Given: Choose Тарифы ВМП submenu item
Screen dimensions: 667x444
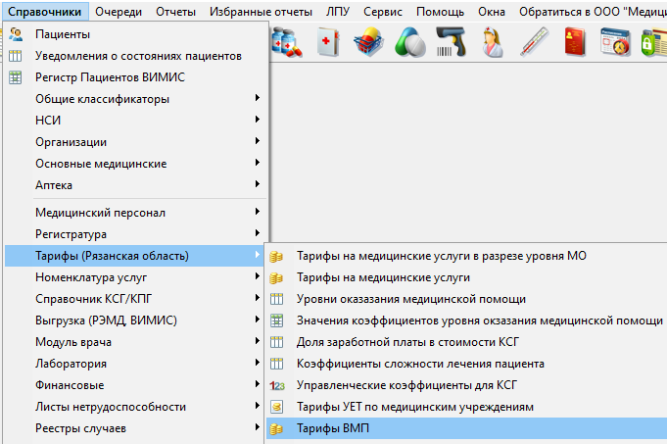Looking at the screenshot, I should pyautogui.click(x=466, y=428).
